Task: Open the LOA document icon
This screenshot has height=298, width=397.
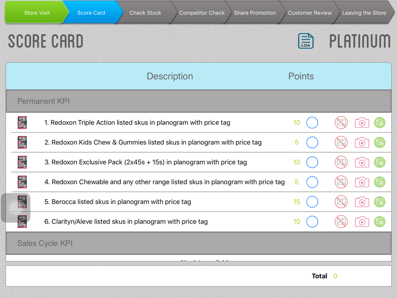Action: tap(306, 41)
